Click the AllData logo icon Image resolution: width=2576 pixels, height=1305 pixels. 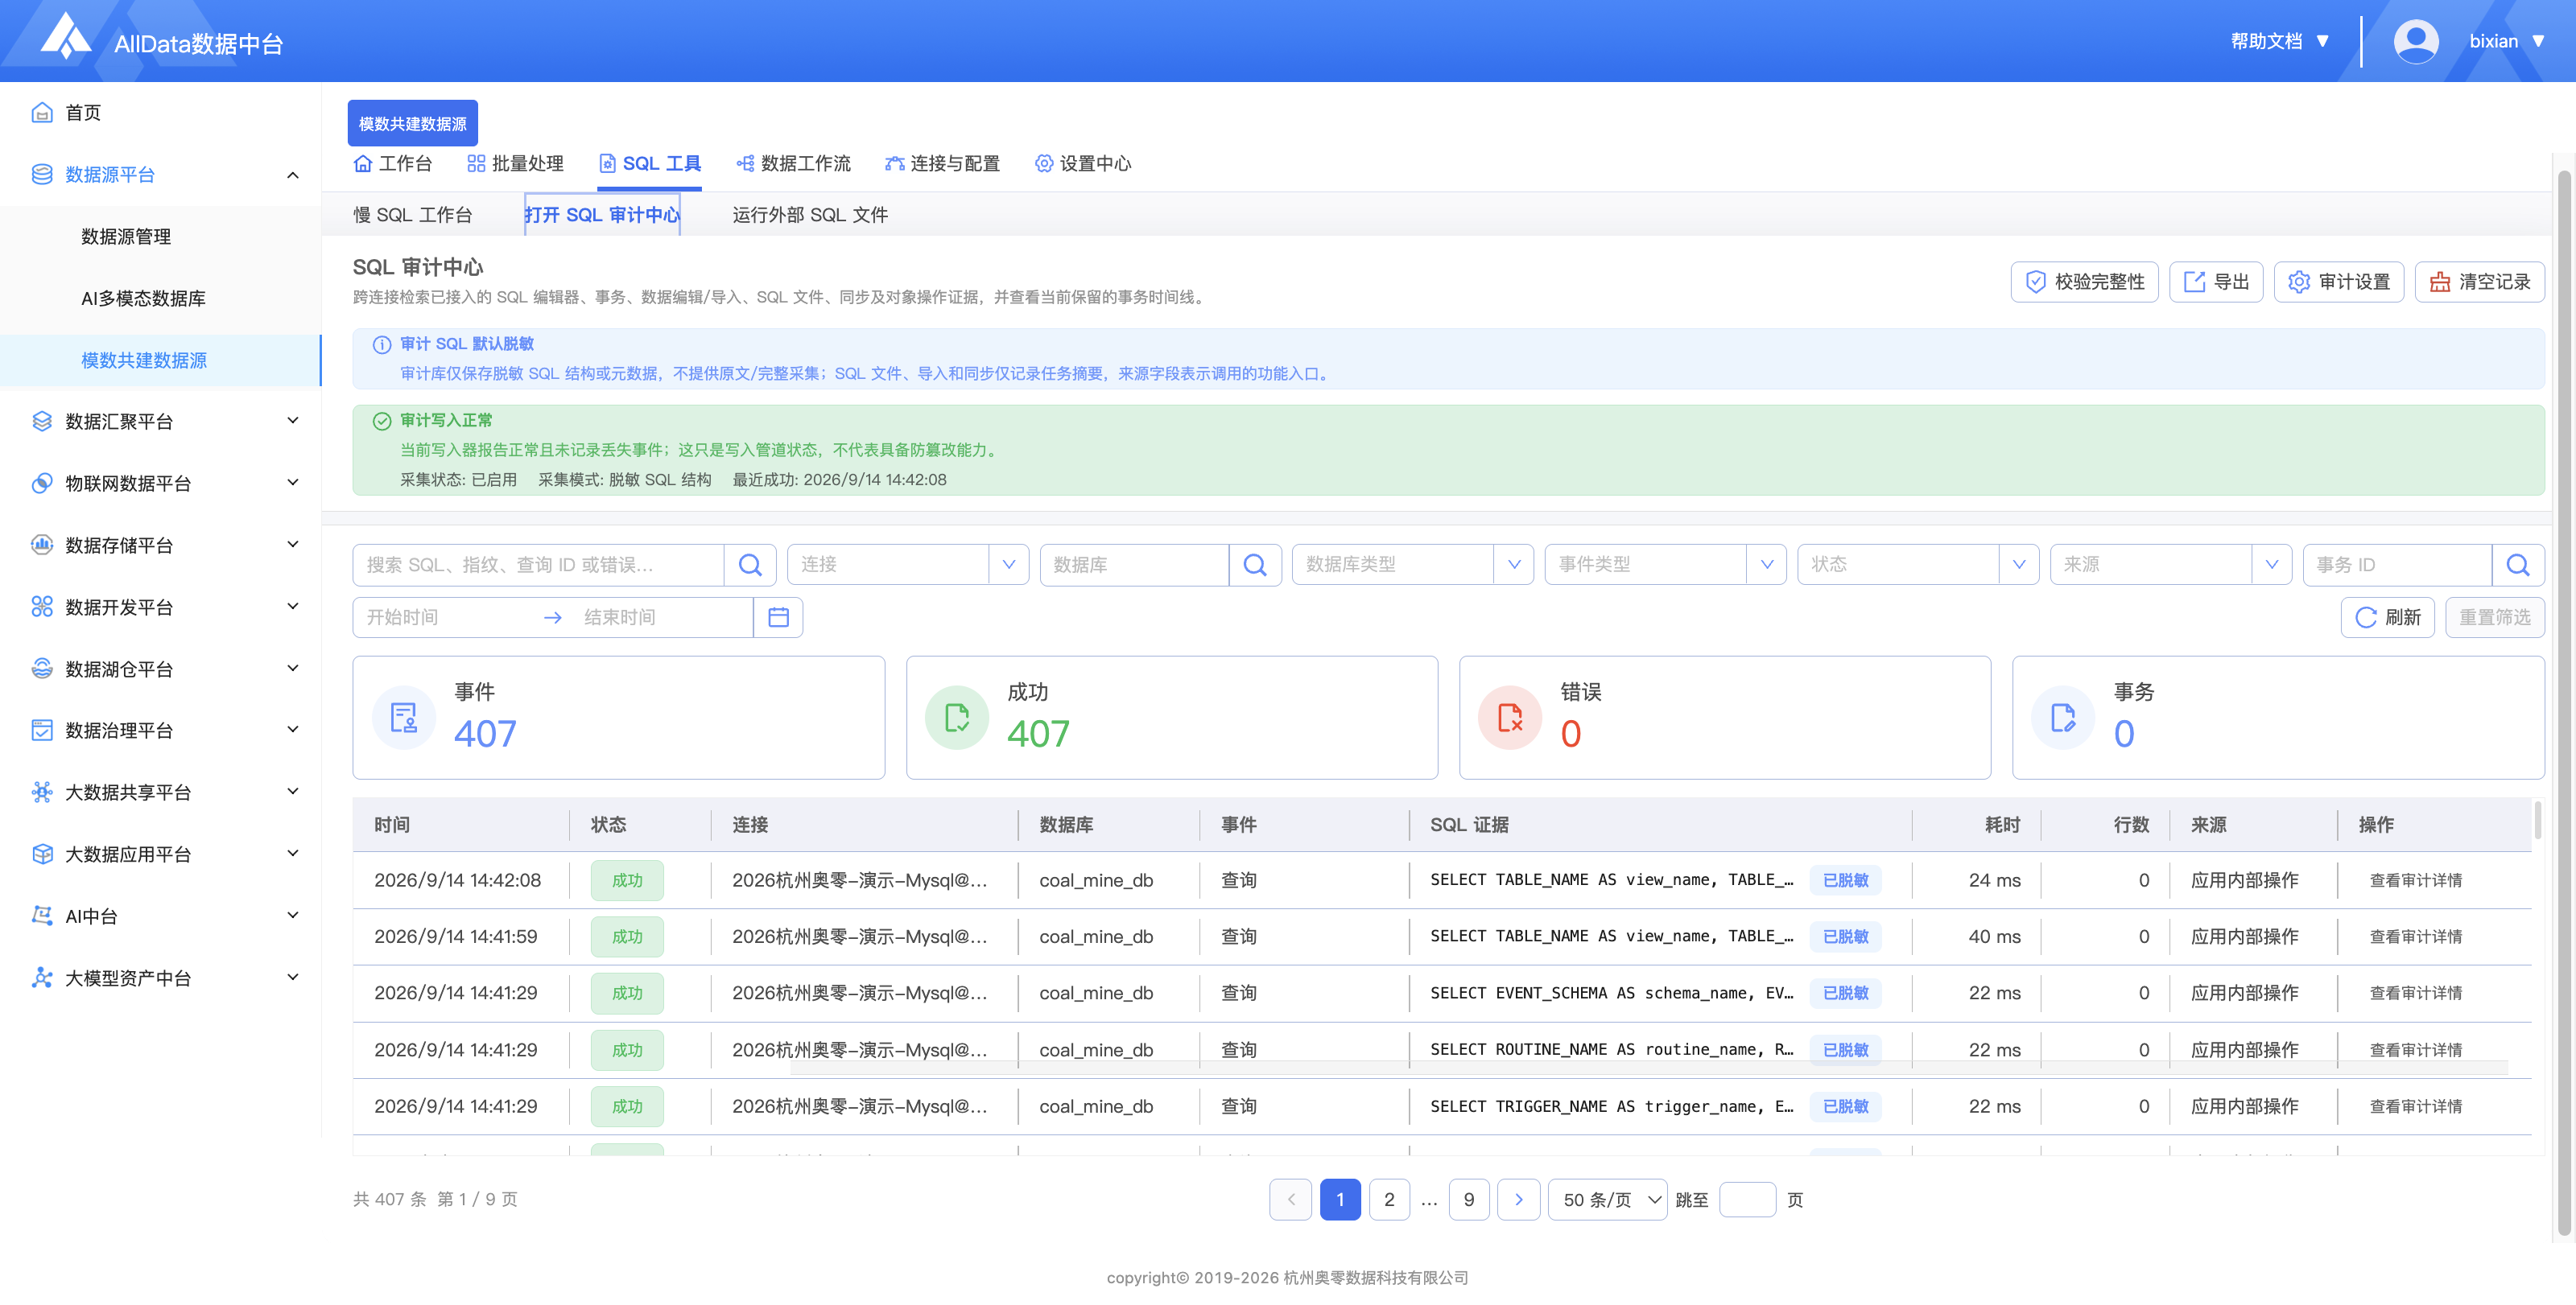click(66, 37)
